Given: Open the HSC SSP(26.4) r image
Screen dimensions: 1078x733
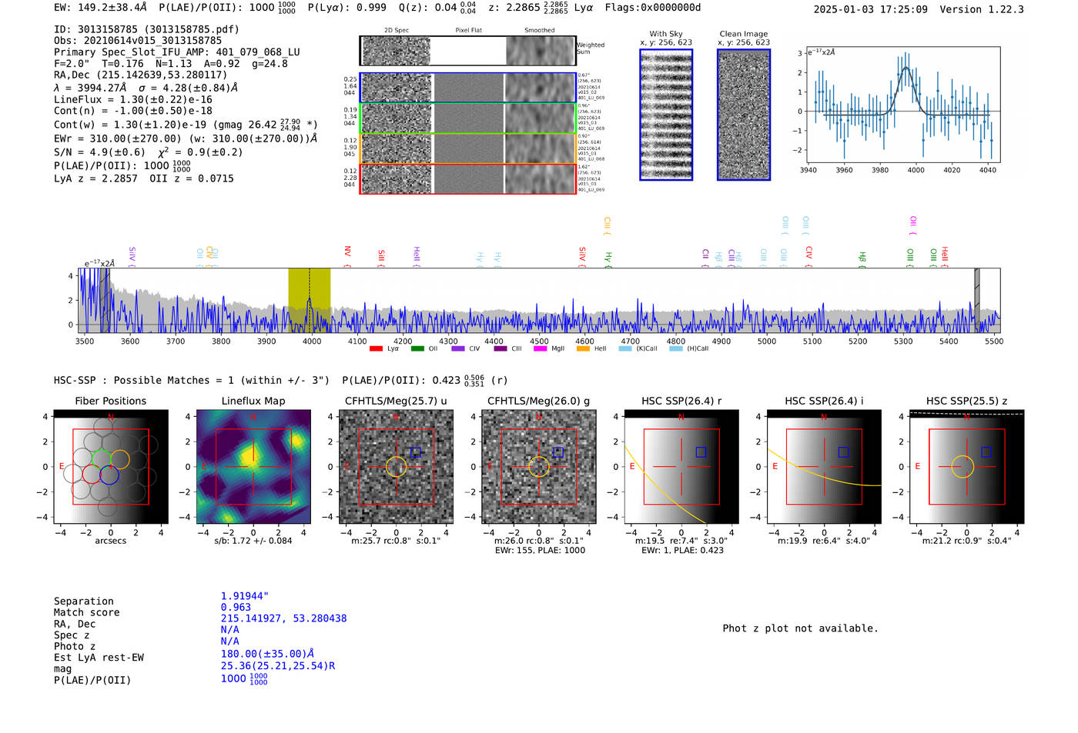Looking at the screenshot, I should [x=681, y=467].
